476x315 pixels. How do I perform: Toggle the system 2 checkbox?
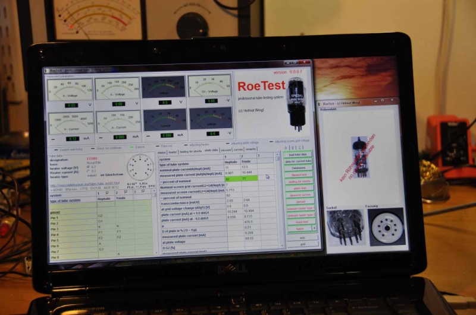click(x=126, y=192)
